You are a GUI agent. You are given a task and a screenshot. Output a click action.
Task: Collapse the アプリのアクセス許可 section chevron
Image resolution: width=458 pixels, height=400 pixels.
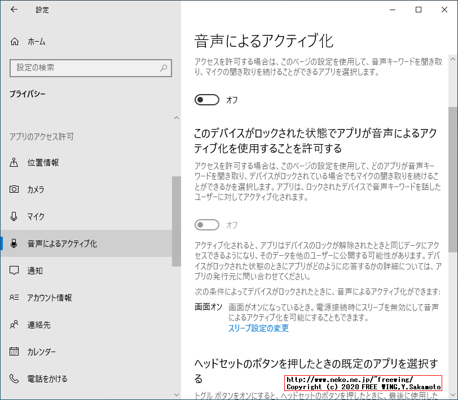(177, 118)
